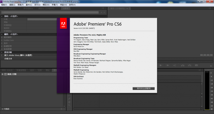Switch to the 媒體瀏覽器 tab
The width and height of the screenshot is (214, 114).
coord(21,70)
